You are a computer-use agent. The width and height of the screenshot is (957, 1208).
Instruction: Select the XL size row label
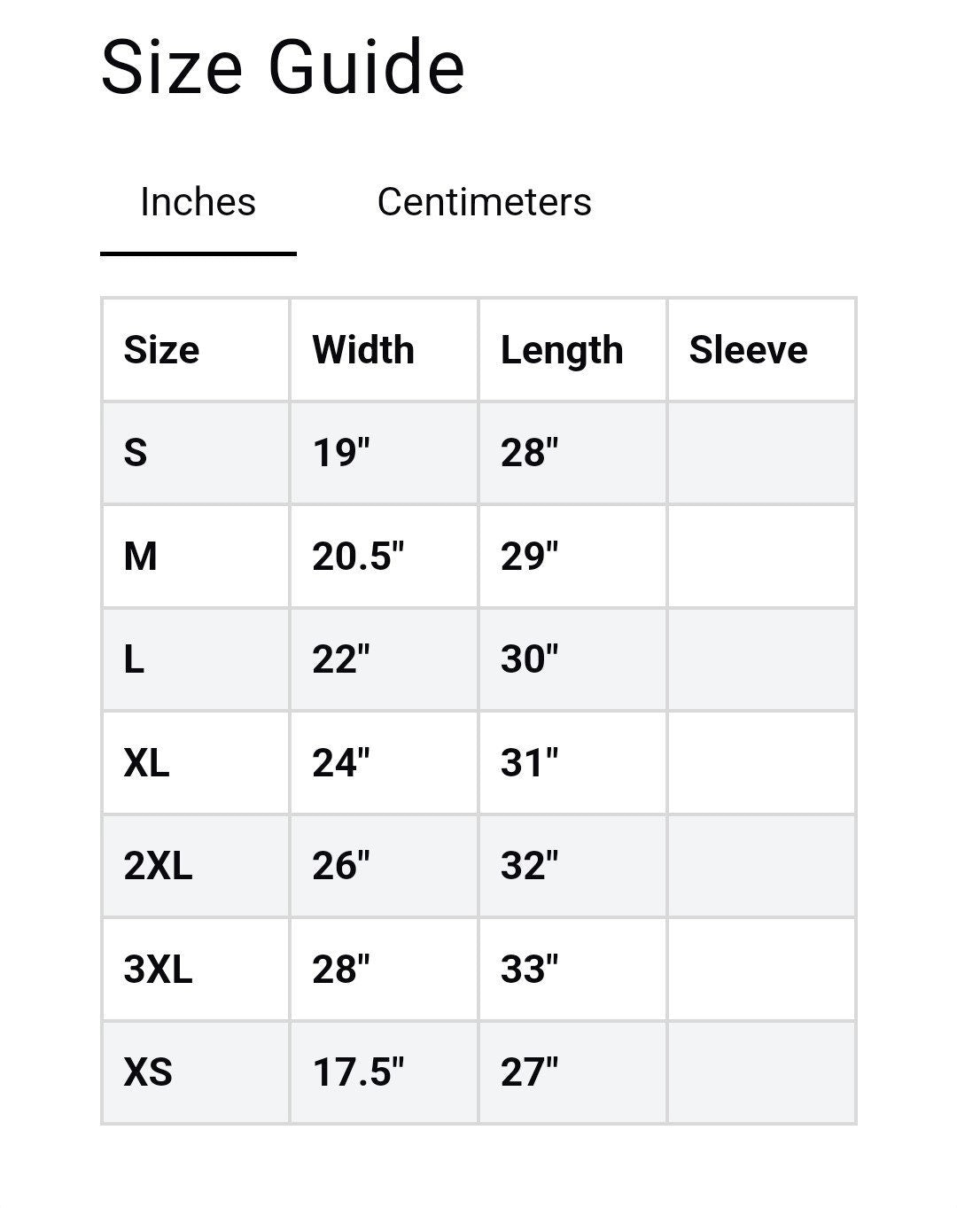[x=147, y=762]
